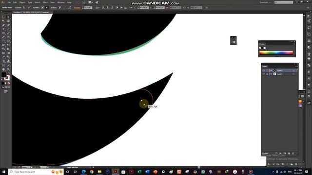Screen dimensions: 312x175
Task: Select the Eyedropper tool
Action: pyautogui.click(x=3, y=57)
